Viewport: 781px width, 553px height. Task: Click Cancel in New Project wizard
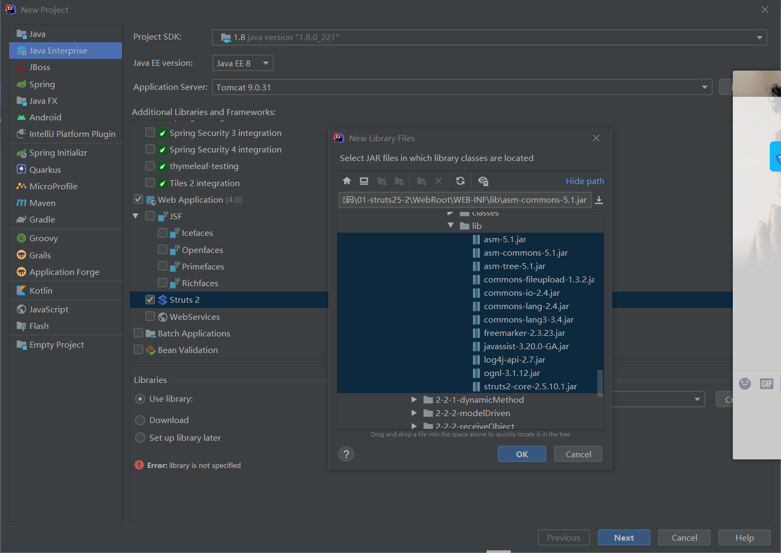click(685, 537)
